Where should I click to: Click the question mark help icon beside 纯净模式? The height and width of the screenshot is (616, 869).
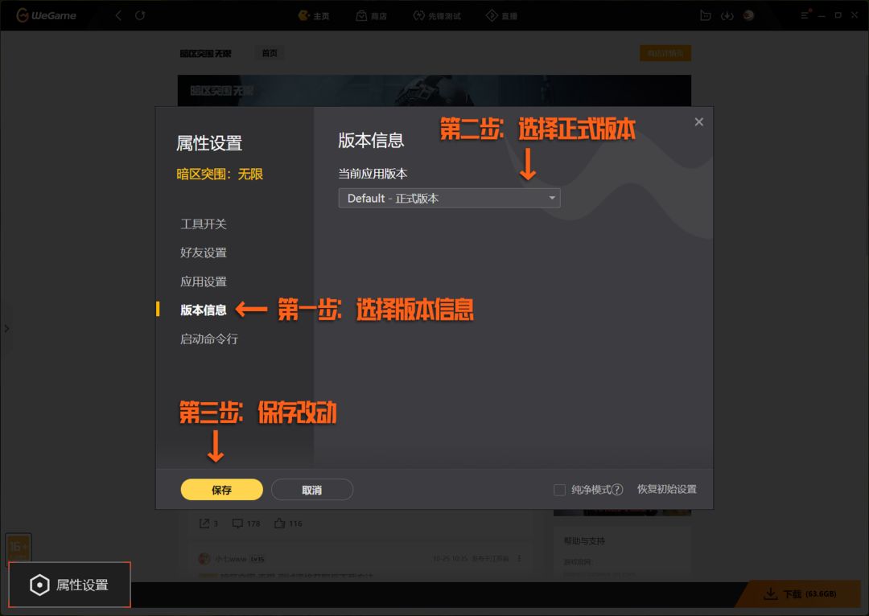617,490
